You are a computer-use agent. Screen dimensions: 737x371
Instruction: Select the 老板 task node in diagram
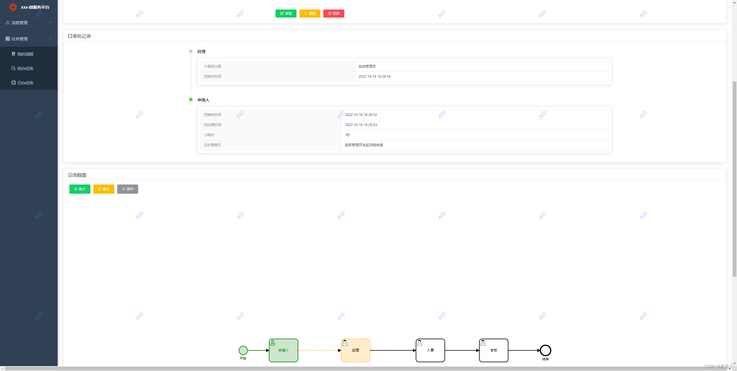[494, 350]
